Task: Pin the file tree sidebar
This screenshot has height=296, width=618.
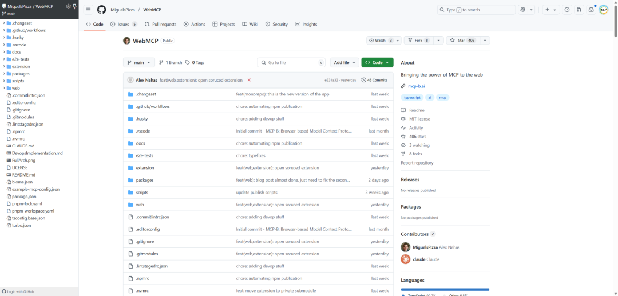Action: 74,6
